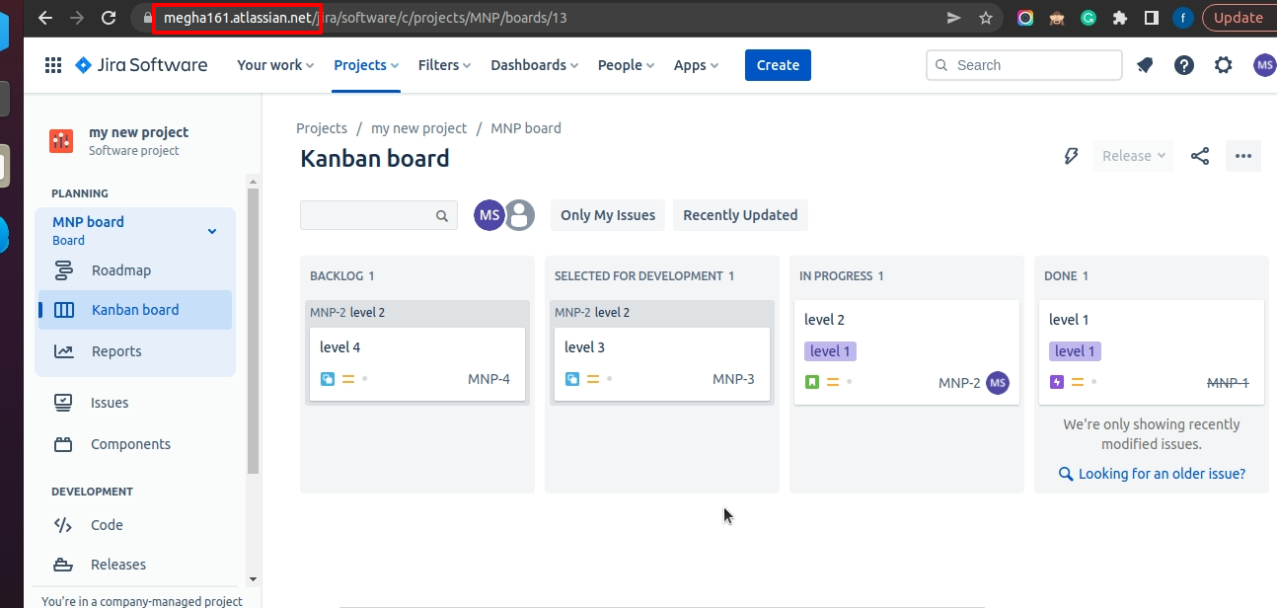Screen dimensions: 1277x608
Task: Open Components in sidebar
Action: pyautogui.click(x=135, y=444)
